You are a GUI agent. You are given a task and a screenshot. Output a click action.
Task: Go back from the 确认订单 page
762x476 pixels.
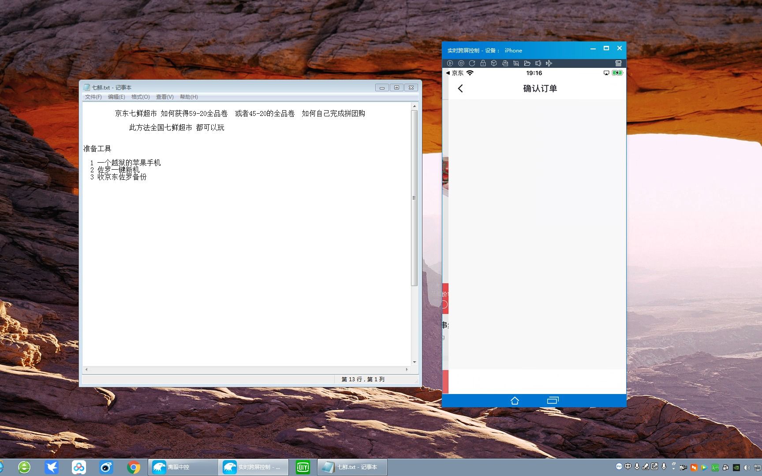tap(460, 89)
